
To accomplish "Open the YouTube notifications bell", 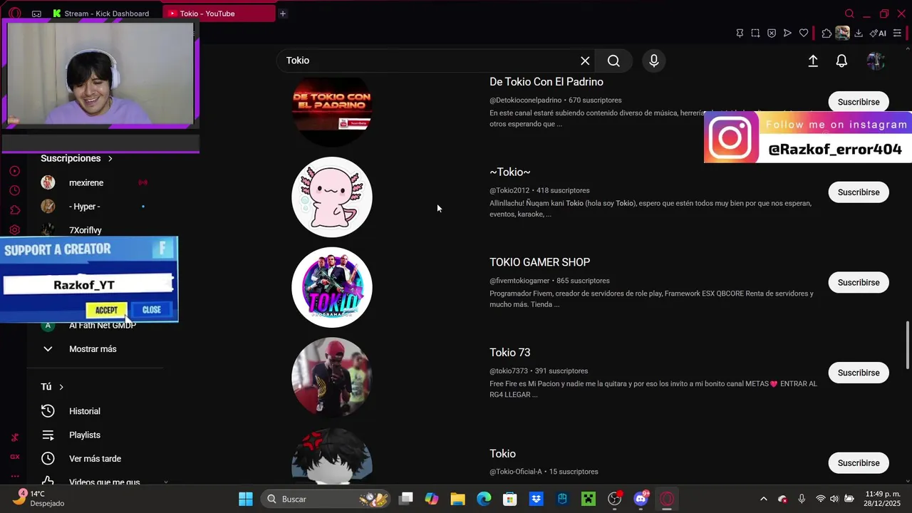I will point(841,61).
